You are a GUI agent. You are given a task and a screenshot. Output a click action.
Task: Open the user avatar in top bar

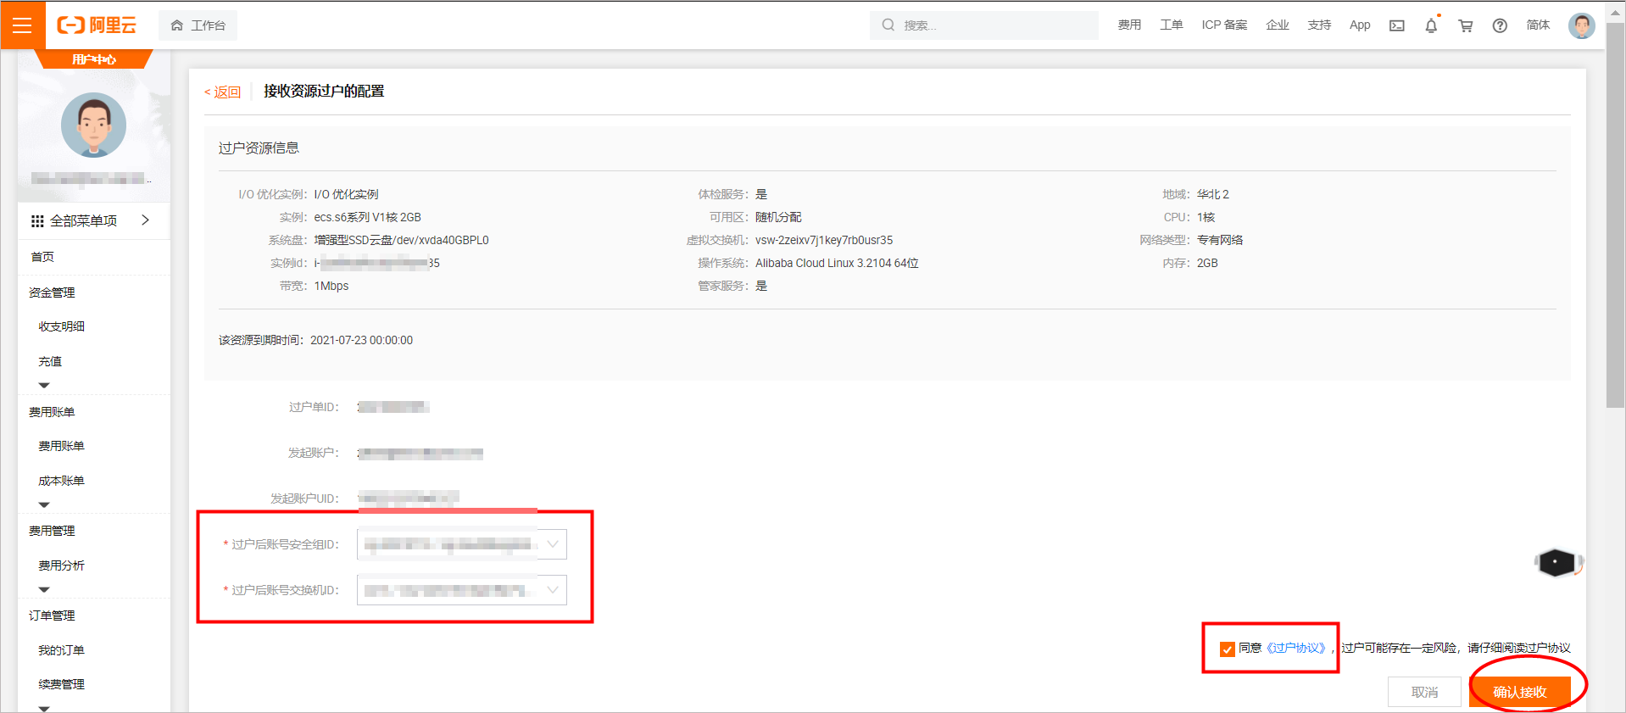pyautogui.click(x=1581, y=25)
